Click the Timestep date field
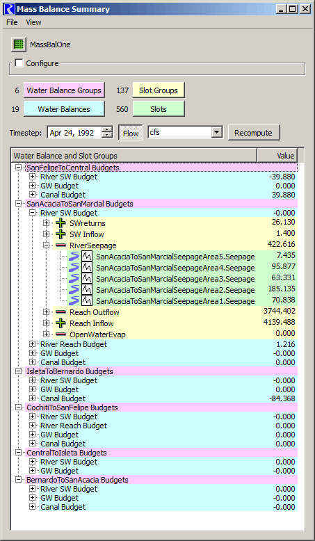Image resolution: width=315 pixels, height=541 pixels. (x=75, y=133)
